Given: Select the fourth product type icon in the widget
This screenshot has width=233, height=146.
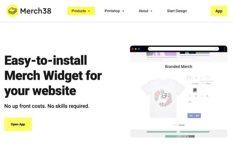Looking at the screenshot, I should point(208,77).
